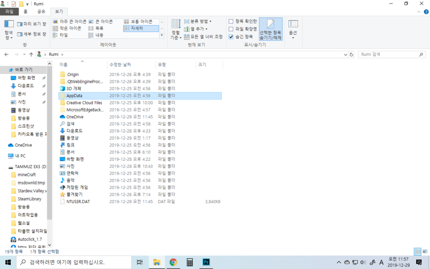This screenshot has width=430, height=269.
Task: Open 다운로드 in the sidebar
Action: point(26,86)
